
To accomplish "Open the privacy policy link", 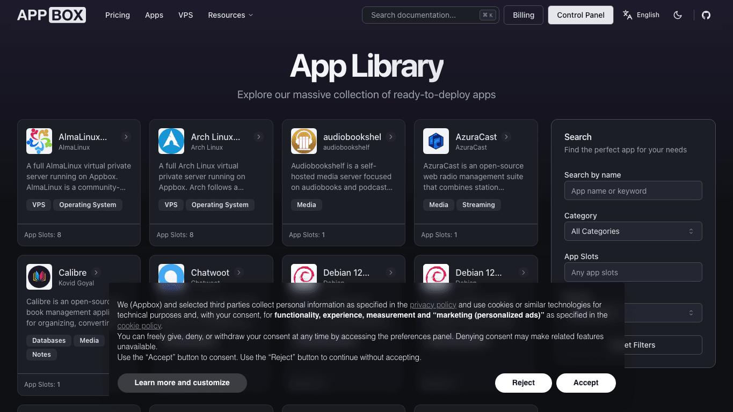I will tap(433, 305).
